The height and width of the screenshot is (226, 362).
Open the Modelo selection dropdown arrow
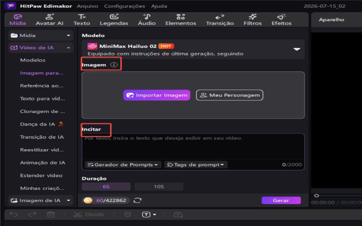pos(297,49)
